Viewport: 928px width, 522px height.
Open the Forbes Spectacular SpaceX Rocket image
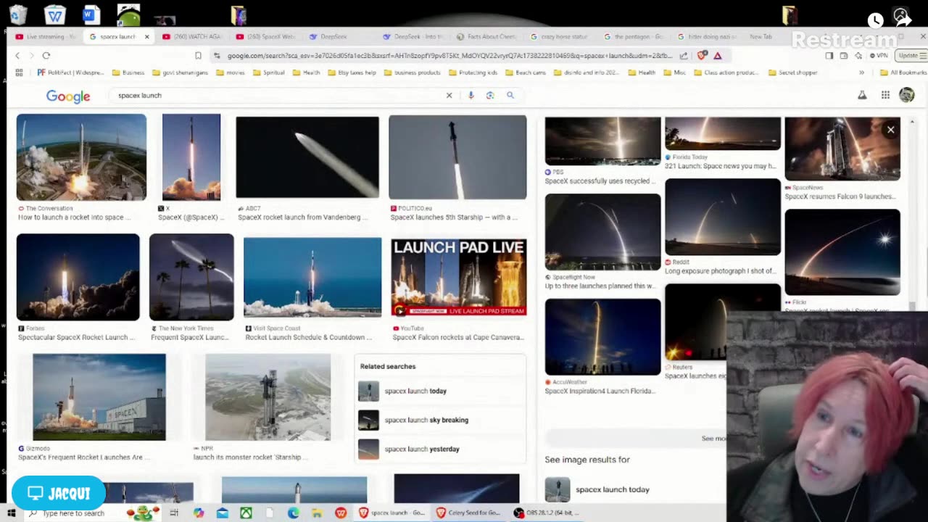[x=78, y=277]
